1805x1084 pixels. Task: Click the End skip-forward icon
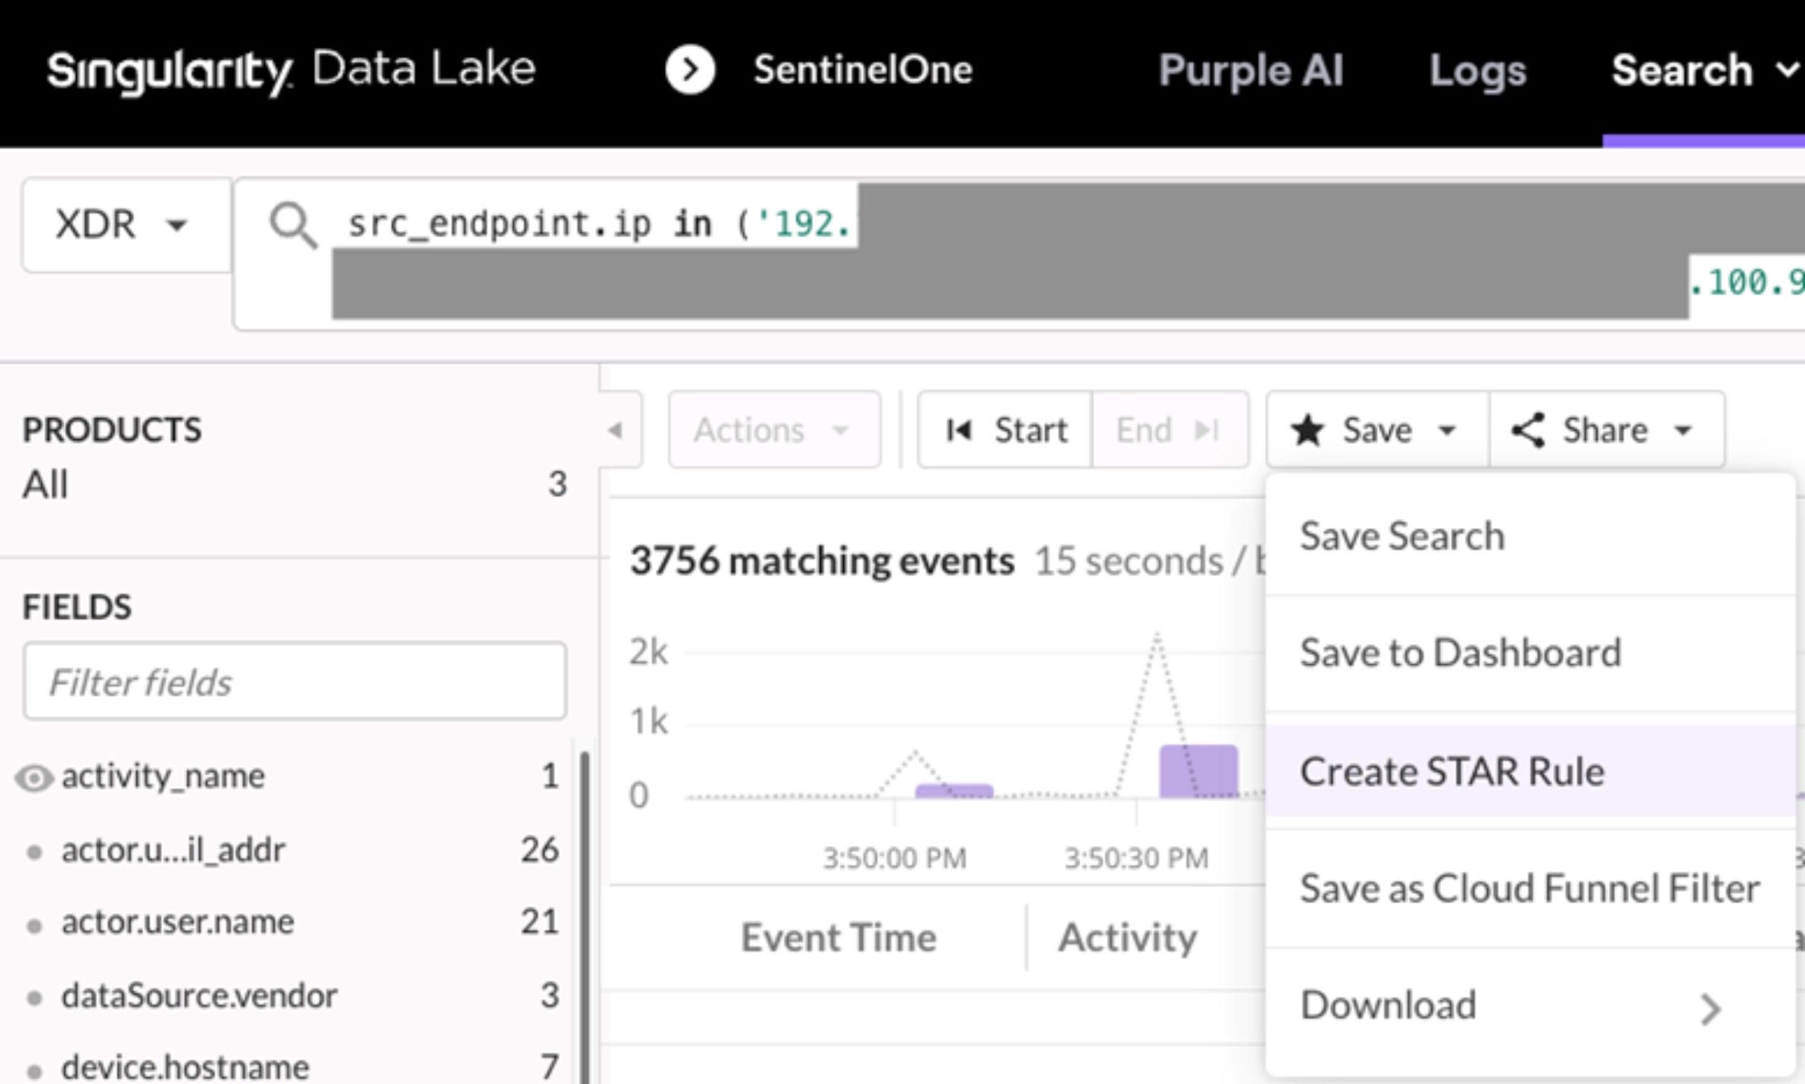coord(1206,431)
